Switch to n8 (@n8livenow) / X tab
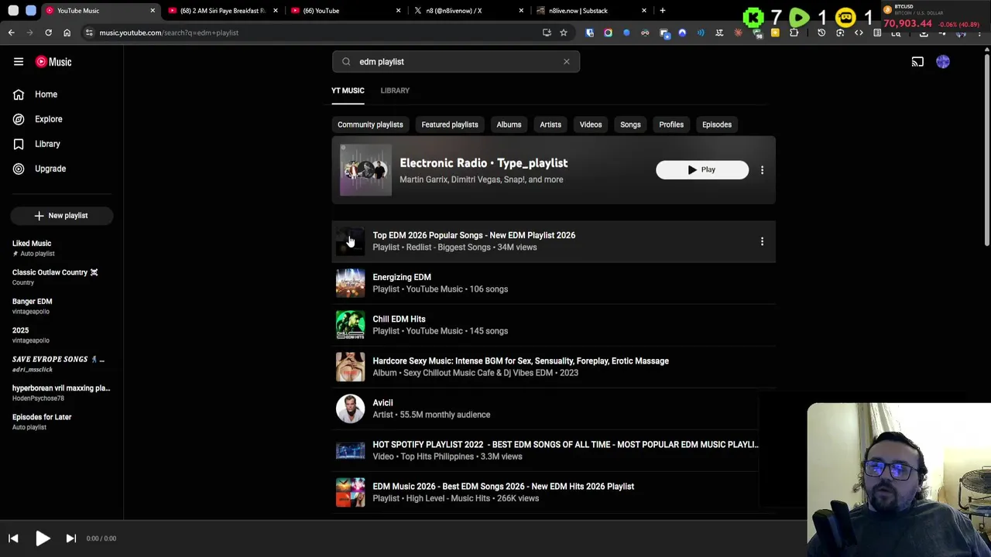 (467, 11)
